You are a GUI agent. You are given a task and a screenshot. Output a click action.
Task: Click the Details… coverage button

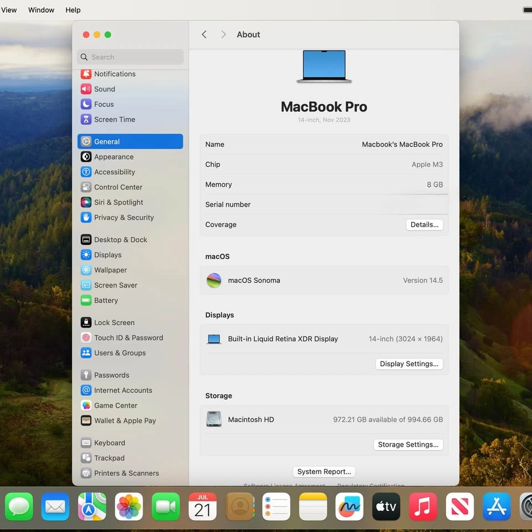pyautogui.click(x=424, y=224)
